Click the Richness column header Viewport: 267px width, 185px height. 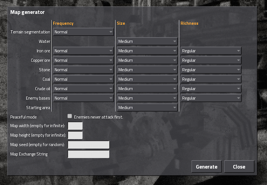click(x=189, y=23)
